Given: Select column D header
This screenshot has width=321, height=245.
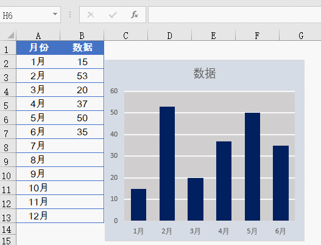Looking at the screenshot, I should [170, 35].
